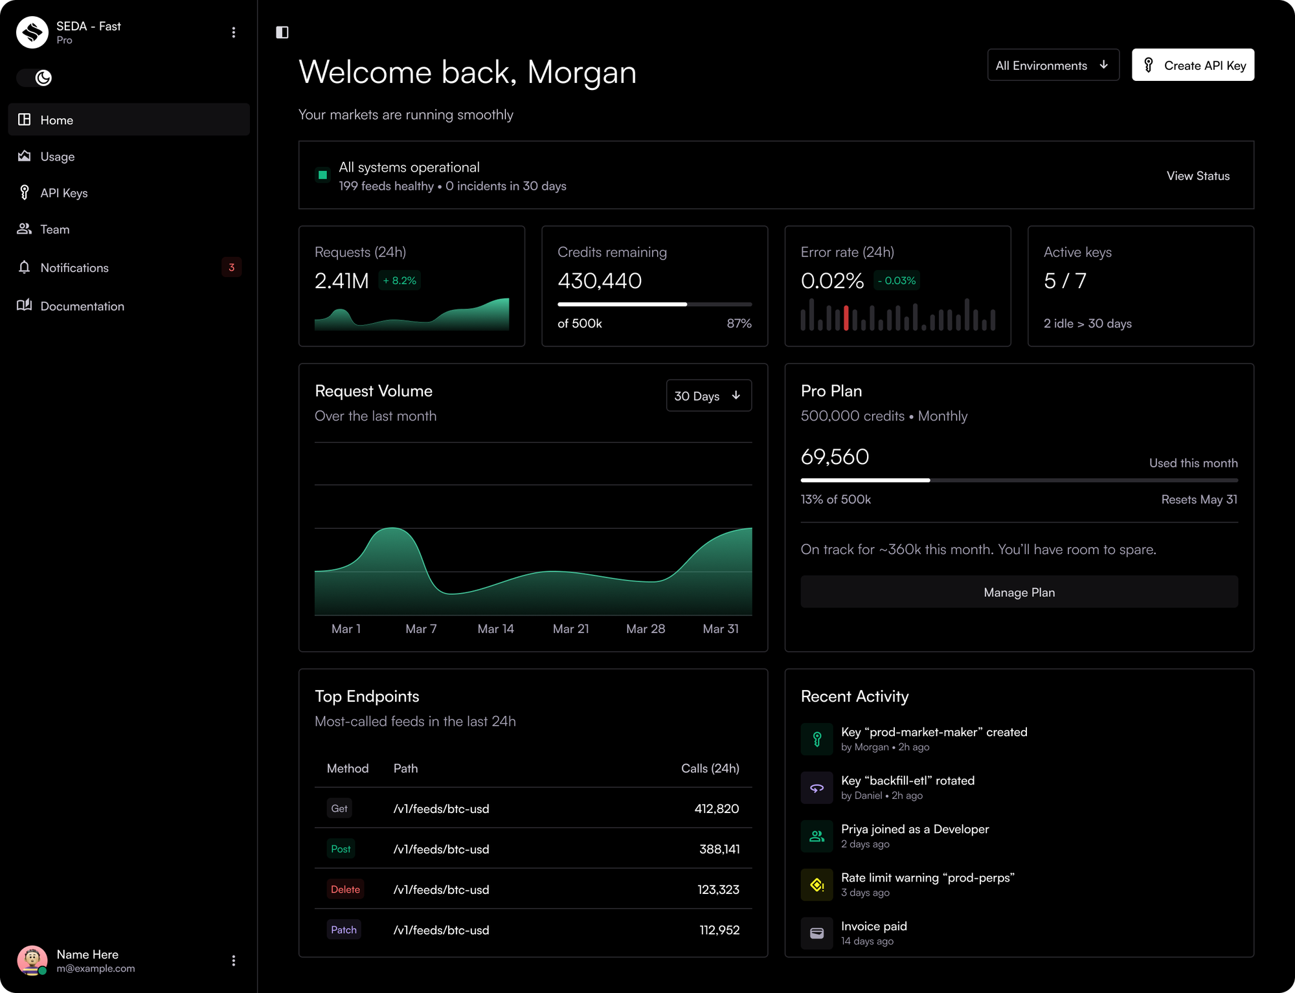The height and width of the screenshot is (993, 1295).
Task: Toggle the dark mode moon switch
Action: (x=34, y=78)
